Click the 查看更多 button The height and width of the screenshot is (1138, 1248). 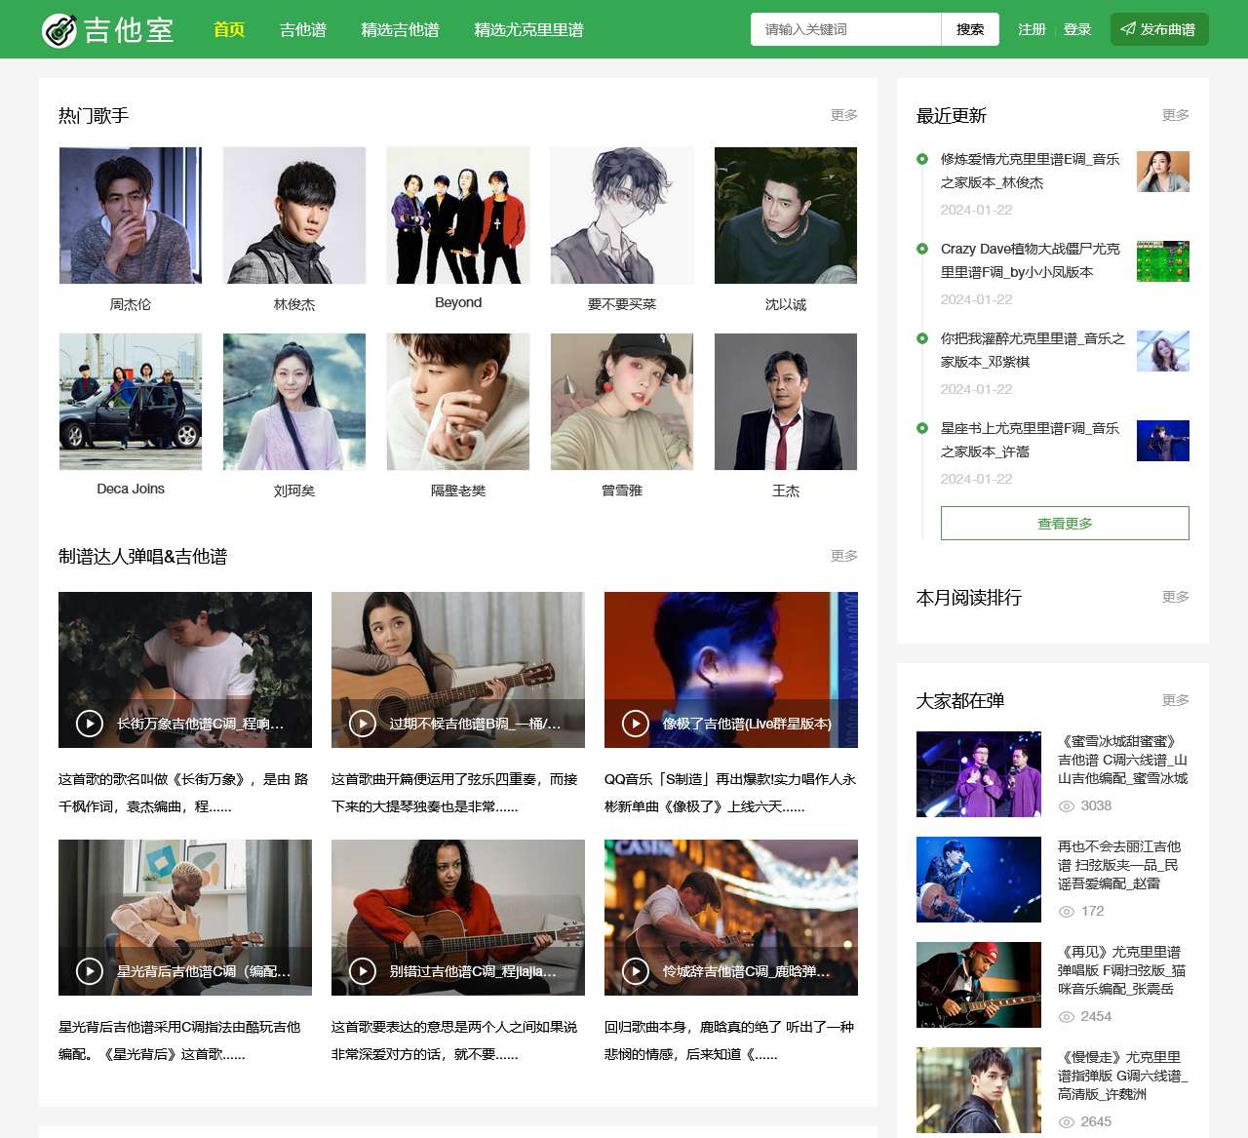1065,523
